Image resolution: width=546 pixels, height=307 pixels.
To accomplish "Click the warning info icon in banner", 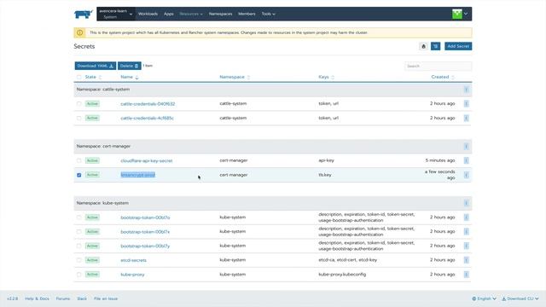I will [x=79, y=32].
